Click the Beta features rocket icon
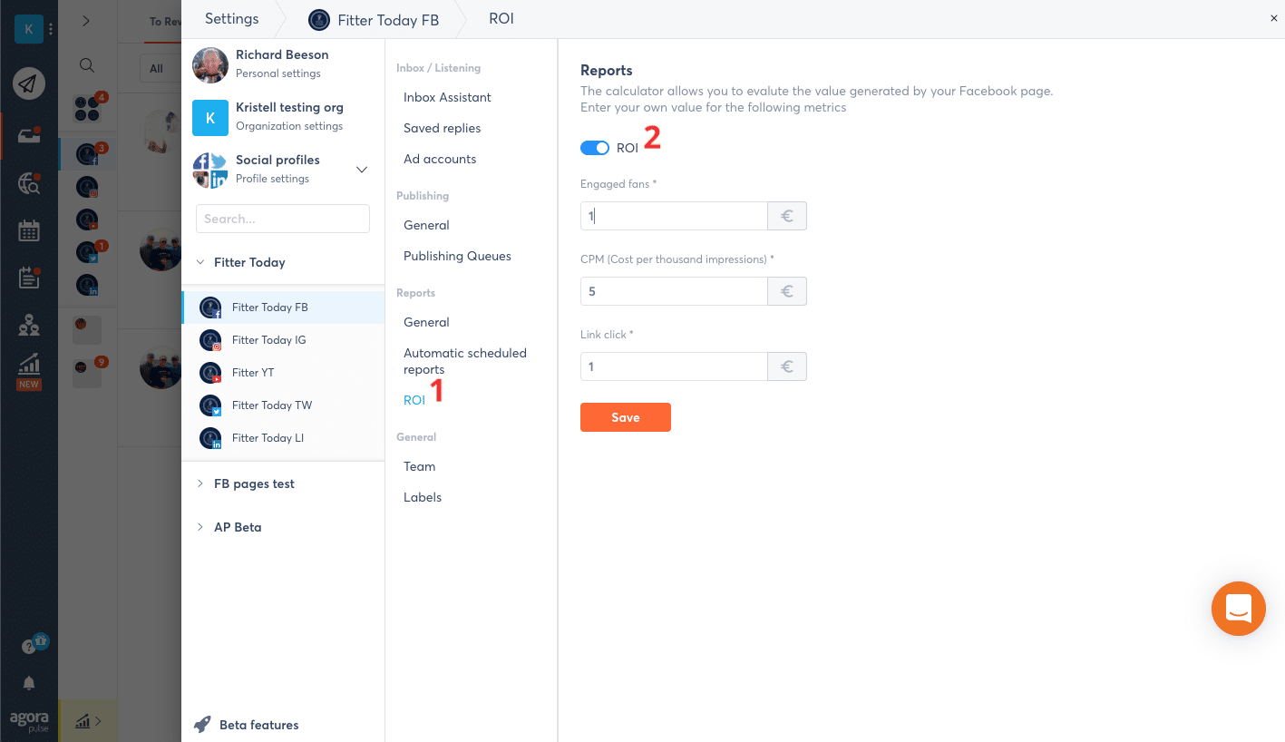 tap(203, 725)
